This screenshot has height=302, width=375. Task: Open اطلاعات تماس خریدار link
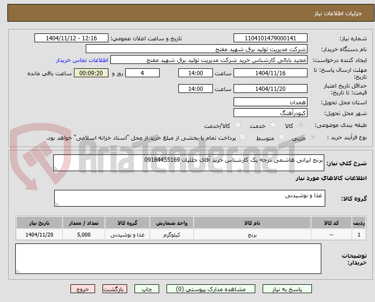click(82, 60)
